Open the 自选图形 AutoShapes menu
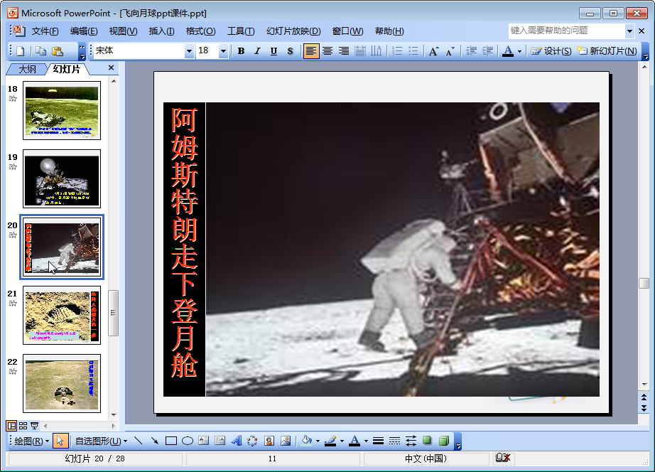 pyautogui.click(x=102, y=441)
